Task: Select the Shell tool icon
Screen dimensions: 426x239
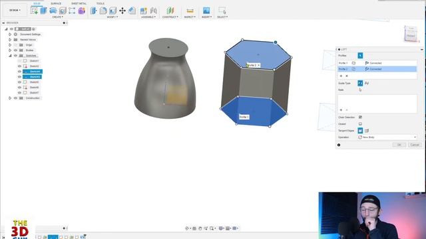Action: coord(112,11)
